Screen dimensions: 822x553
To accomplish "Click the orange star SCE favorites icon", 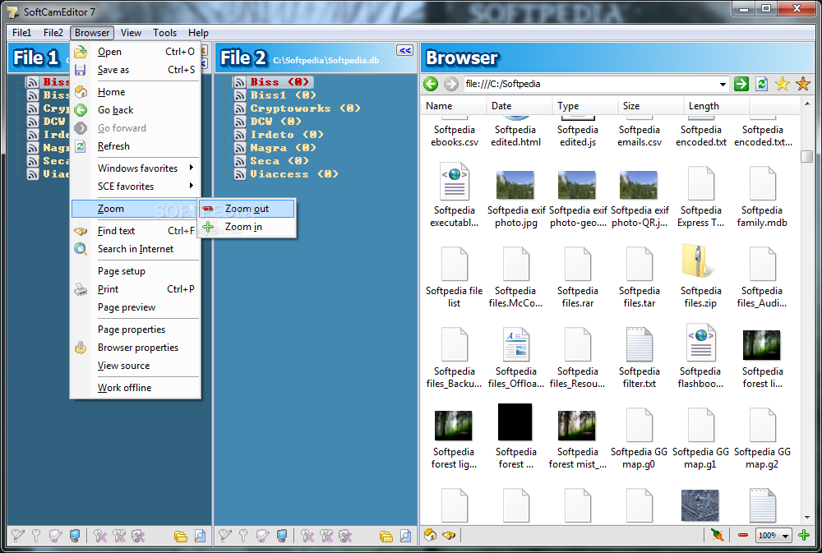I will tap(802, 84).
